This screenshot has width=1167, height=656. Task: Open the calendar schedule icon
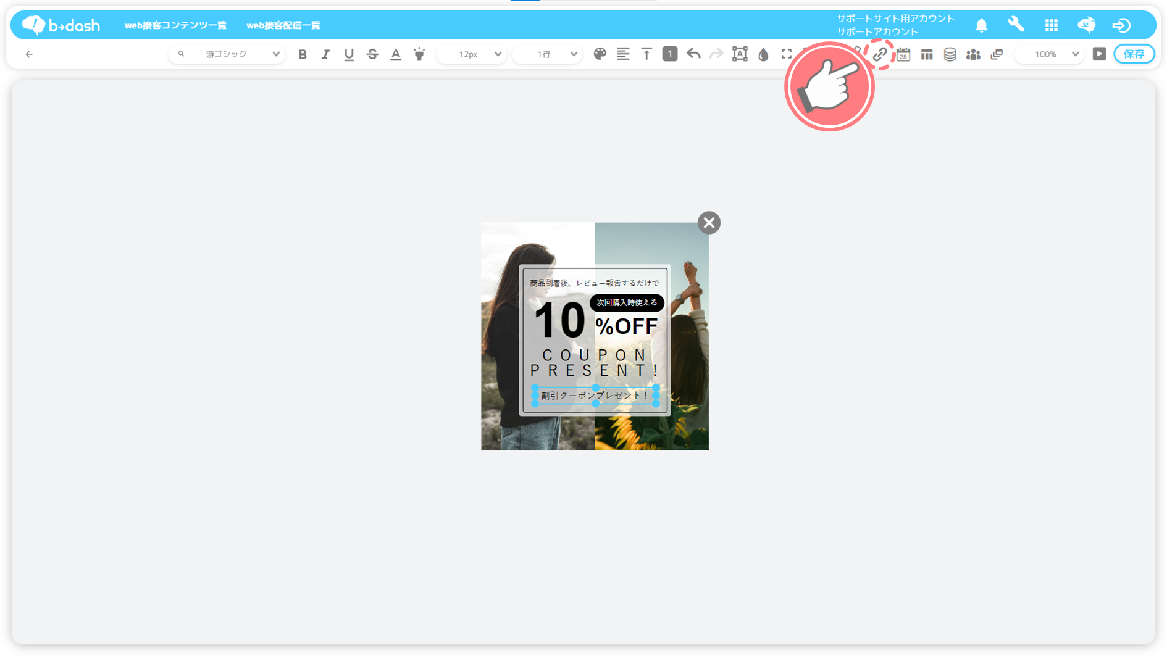(903, 54)
